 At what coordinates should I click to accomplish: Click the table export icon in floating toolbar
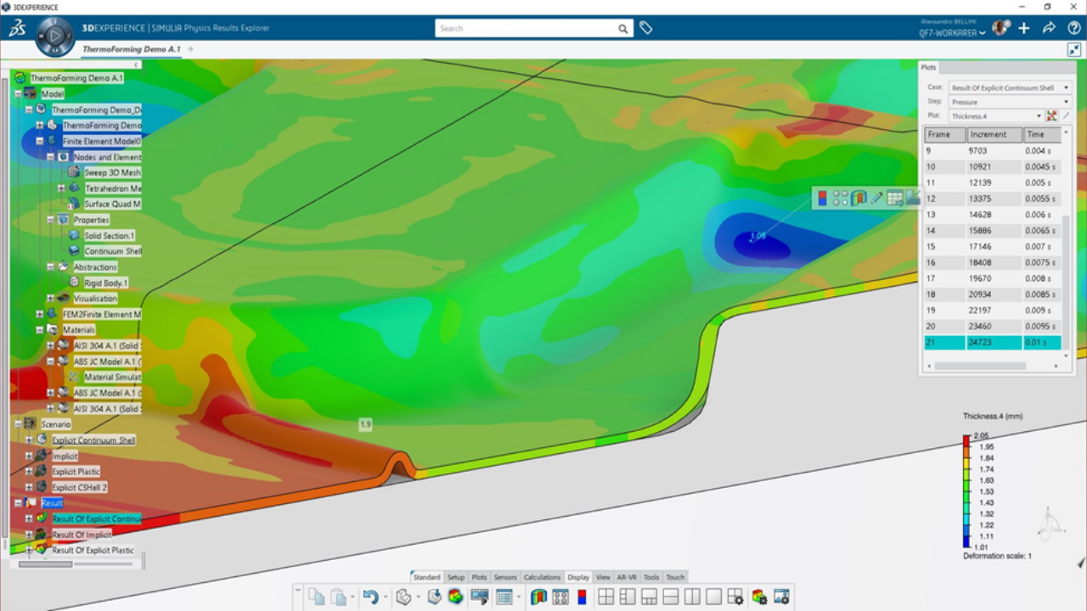(x=895, y=199)
